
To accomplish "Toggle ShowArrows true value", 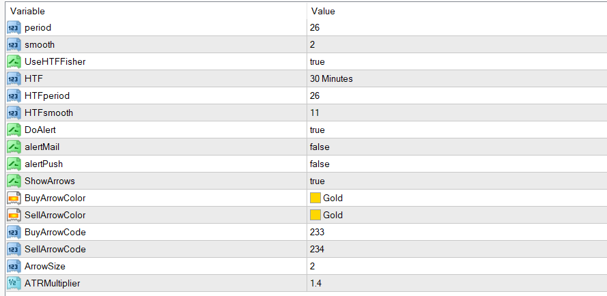I will (317, 181).
